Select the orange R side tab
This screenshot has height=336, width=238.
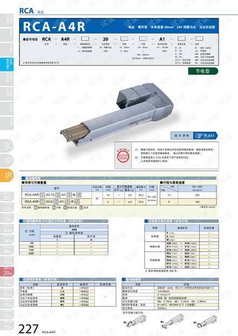click(x=6, y=175)
